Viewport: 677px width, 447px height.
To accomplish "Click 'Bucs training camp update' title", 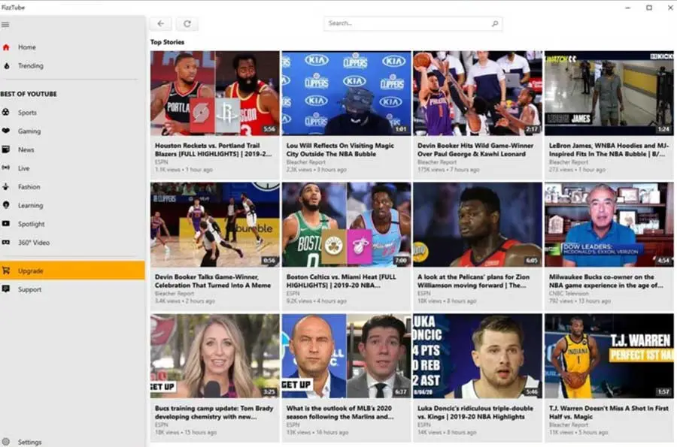I will pyautogui.click(x=214, y=412).
